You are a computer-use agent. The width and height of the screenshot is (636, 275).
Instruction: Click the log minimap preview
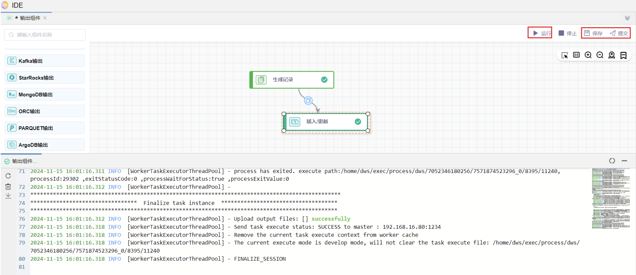click(611, 198)
